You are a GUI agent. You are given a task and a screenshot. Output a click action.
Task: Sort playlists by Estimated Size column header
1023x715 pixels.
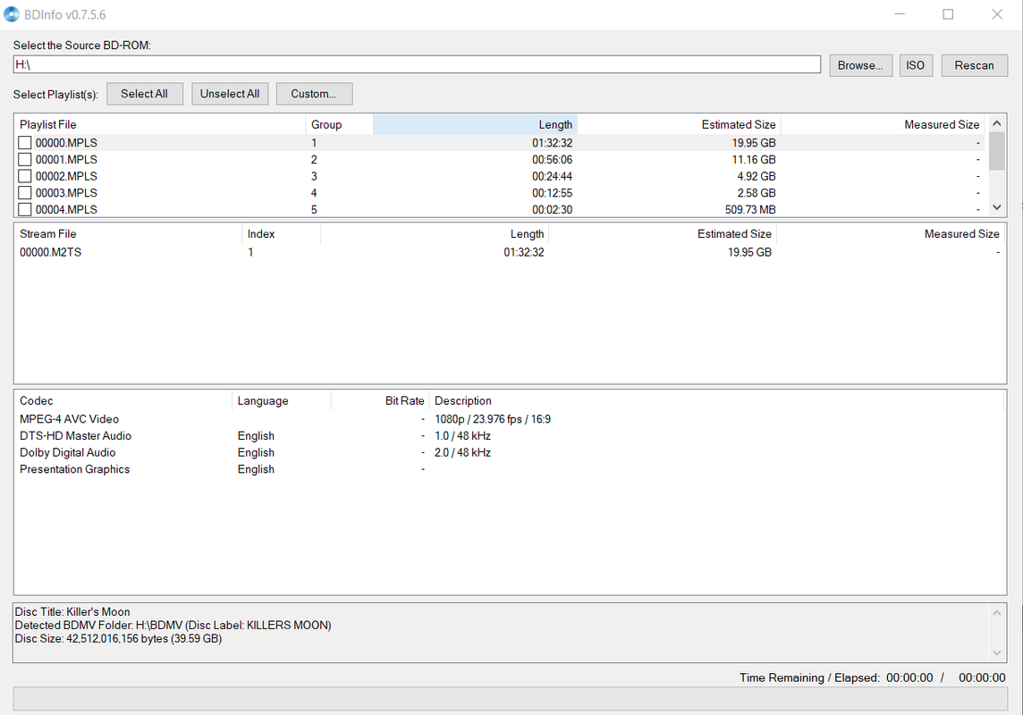(x=679, y=124)
